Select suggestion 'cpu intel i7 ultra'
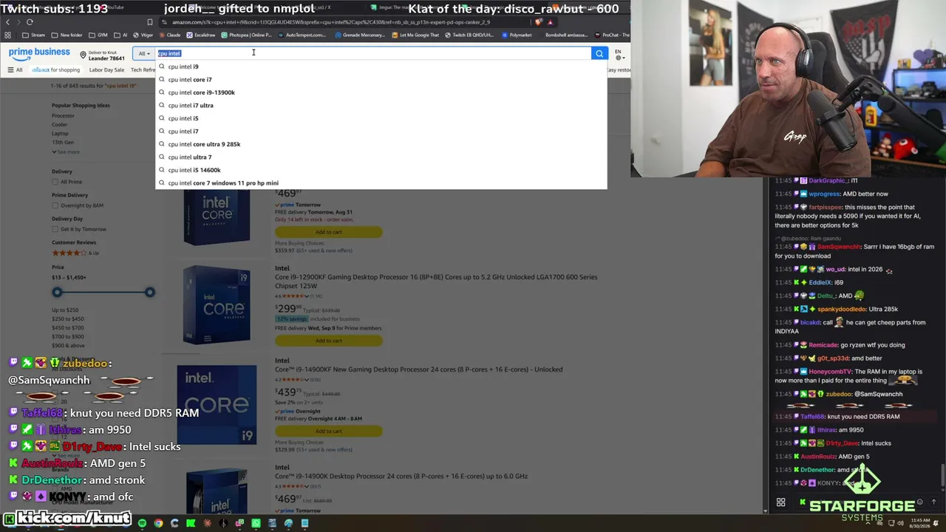The width and height of the screenshot is (946, 532). pyautogui.click(x=381, y=106)
